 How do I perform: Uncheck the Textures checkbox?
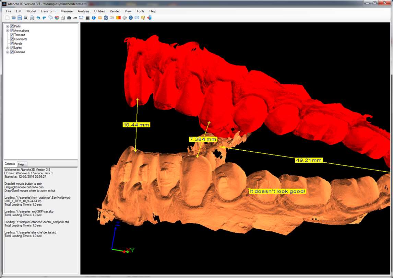12,35
